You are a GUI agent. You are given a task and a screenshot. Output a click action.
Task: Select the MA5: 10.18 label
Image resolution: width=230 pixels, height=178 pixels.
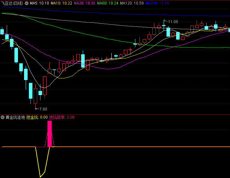[x=39, y=3]
